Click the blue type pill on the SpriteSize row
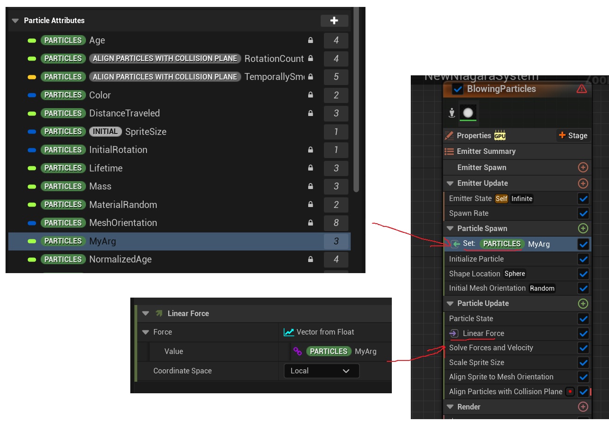Screen dimensions: 609x421 (x=32, y=132)
